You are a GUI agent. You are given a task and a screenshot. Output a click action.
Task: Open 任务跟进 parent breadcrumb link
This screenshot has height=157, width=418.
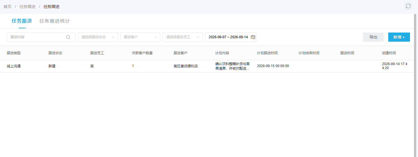coord(27,7)
